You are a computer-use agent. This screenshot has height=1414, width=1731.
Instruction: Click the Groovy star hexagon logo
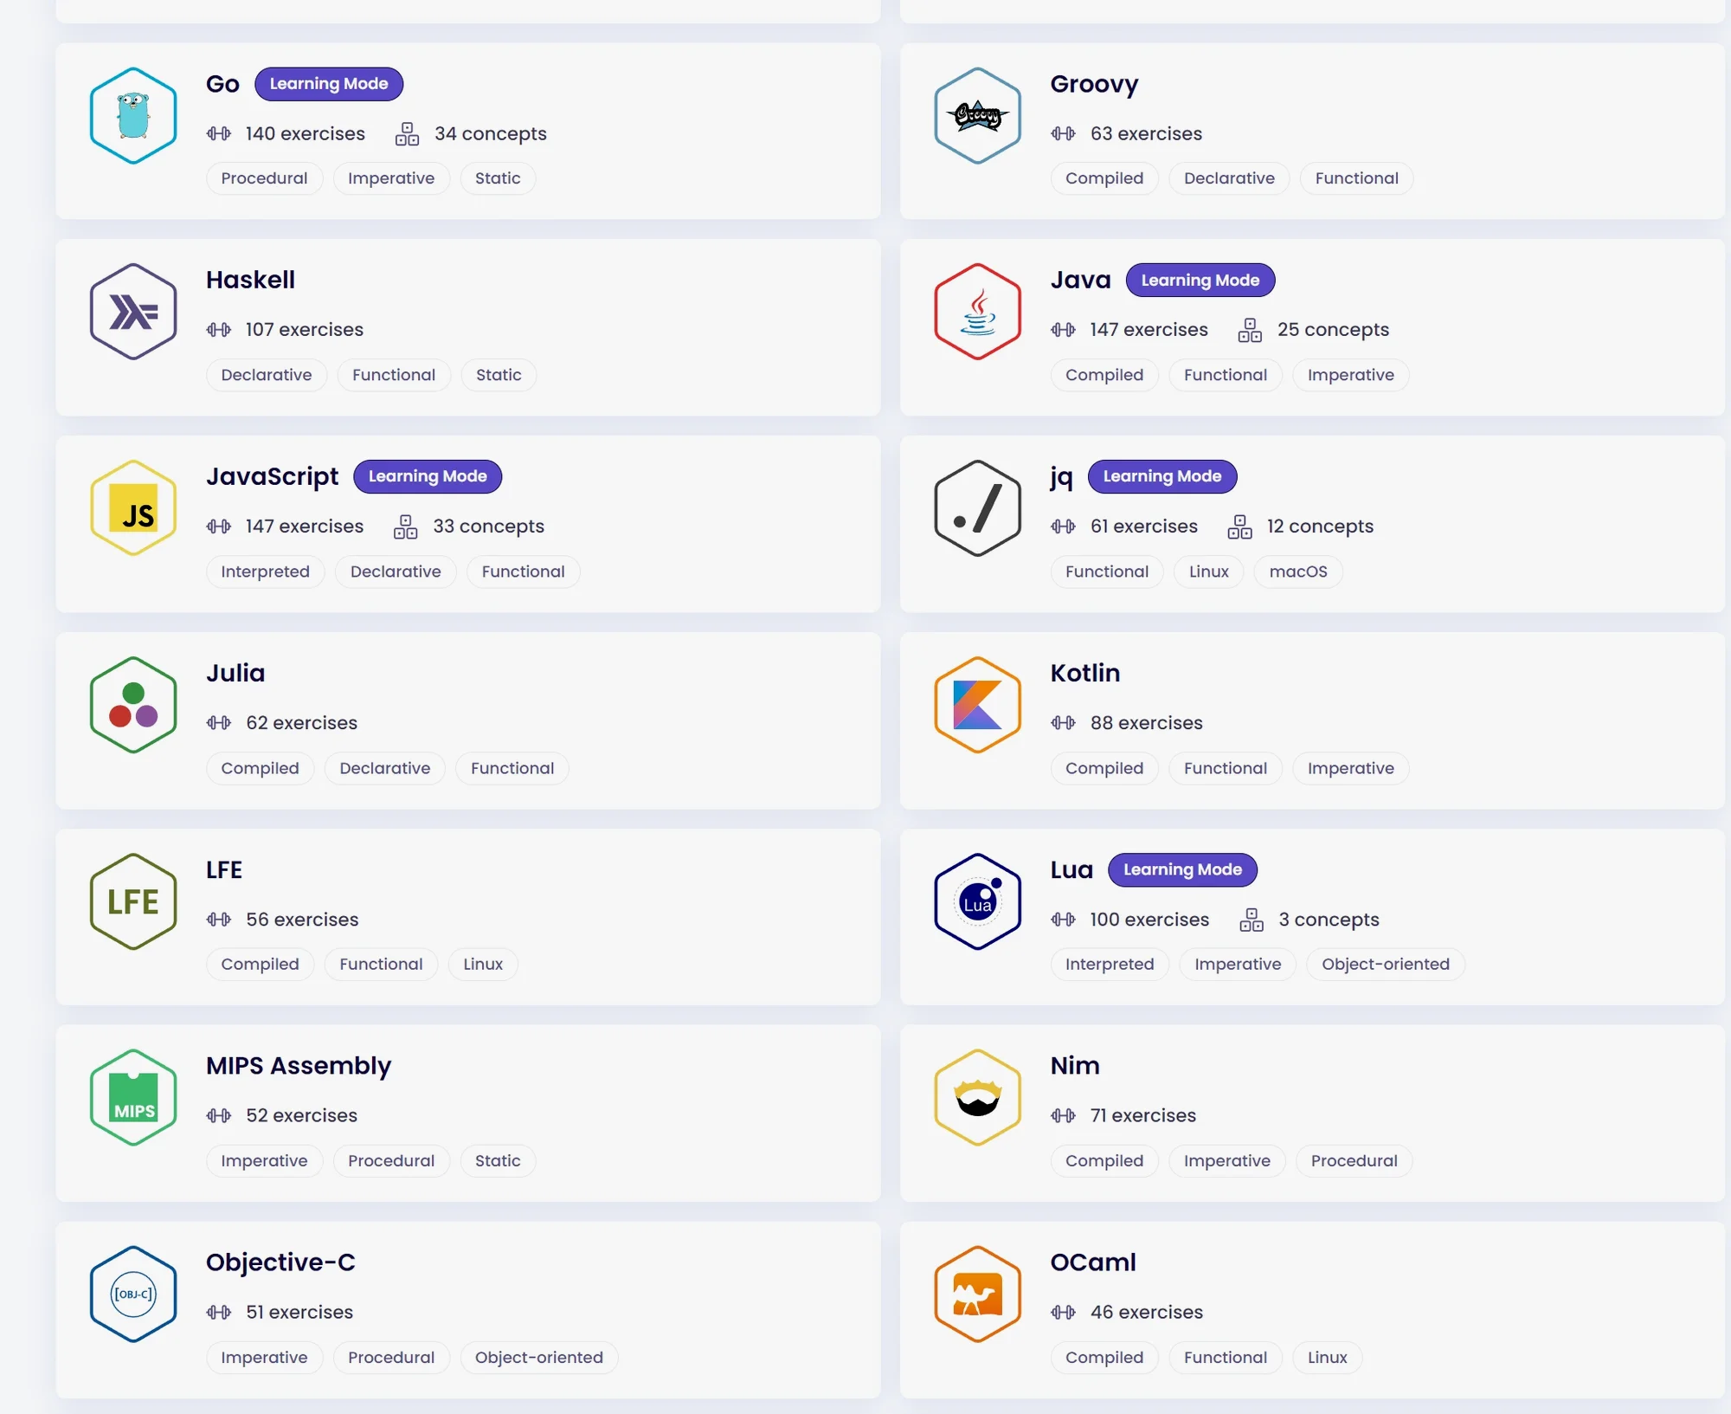coord(977,115)
